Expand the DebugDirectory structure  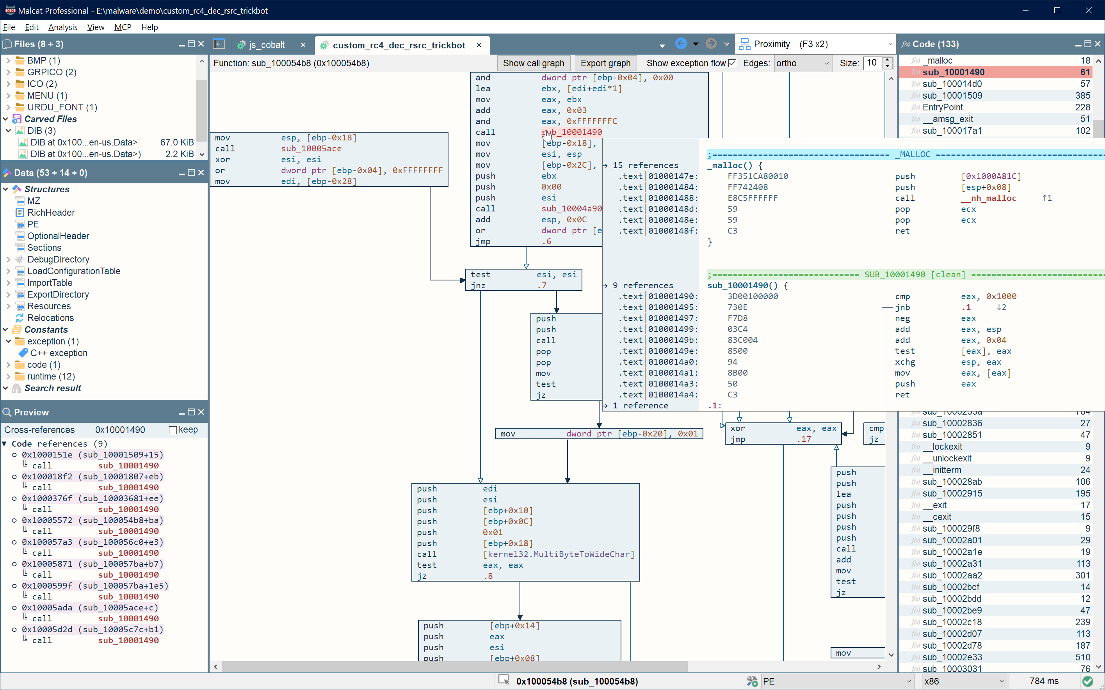pos(8,259)
